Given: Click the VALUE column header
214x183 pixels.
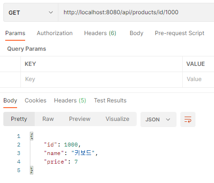Looking at the screenshot, I should click(x=195, y=64).
